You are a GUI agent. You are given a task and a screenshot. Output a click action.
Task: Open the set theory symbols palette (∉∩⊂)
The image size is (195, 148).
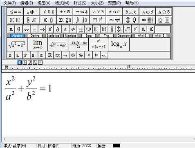[114, 12]
